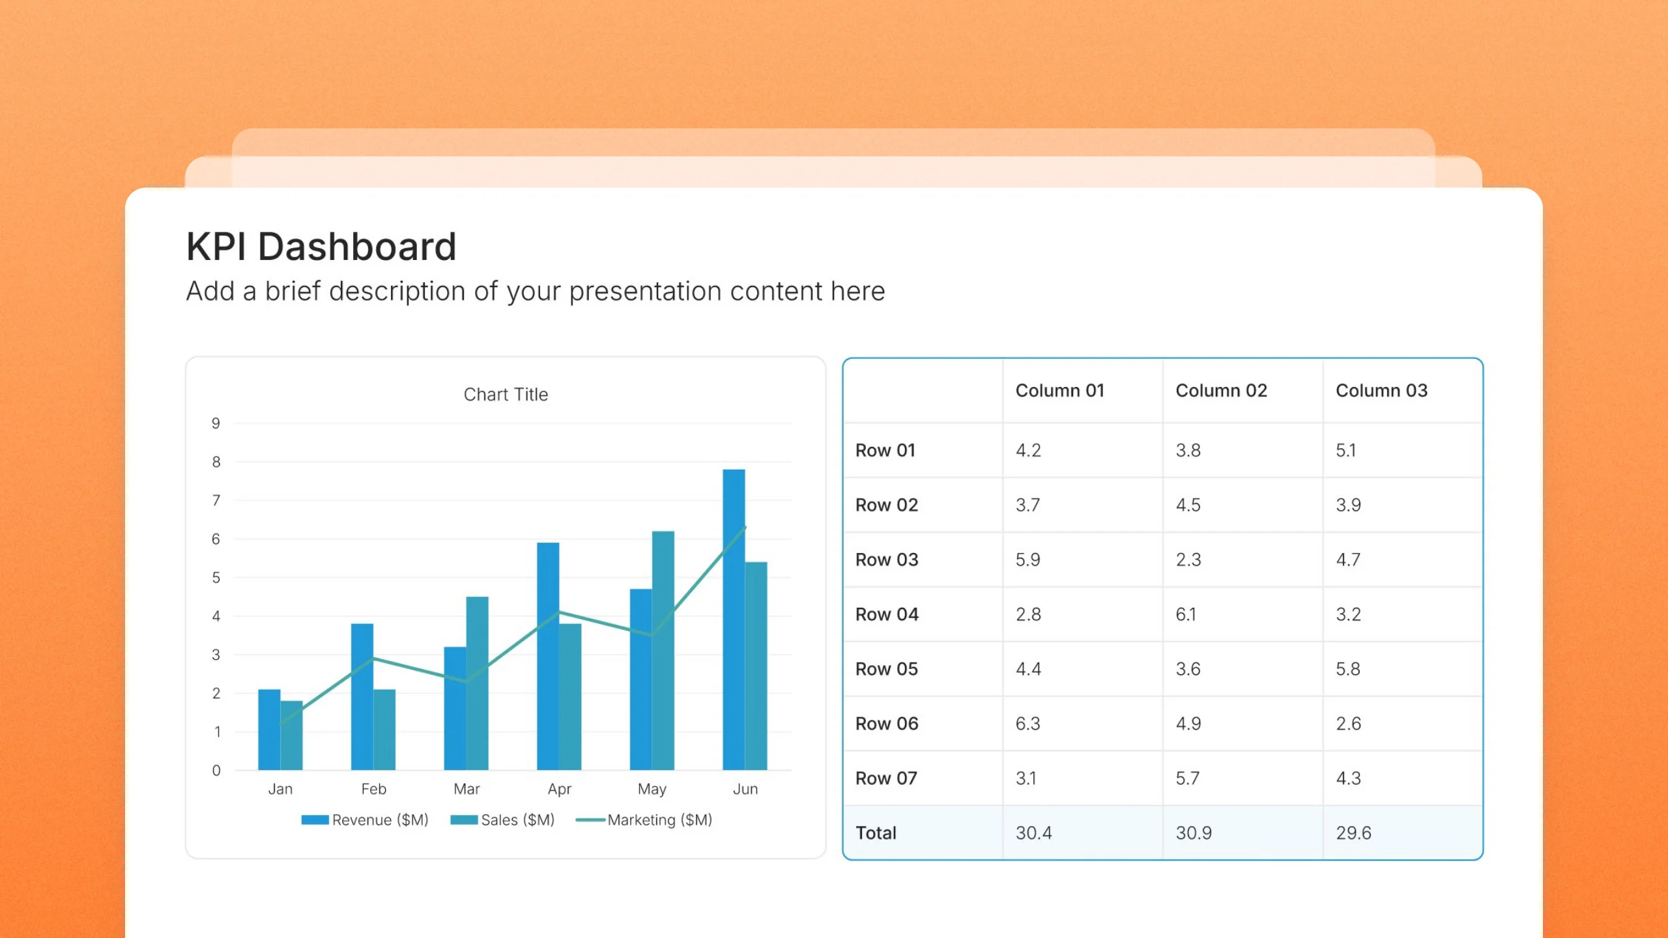Select the Marketing ($M) legend entry
1668x938 pixels.
point(644,819)
